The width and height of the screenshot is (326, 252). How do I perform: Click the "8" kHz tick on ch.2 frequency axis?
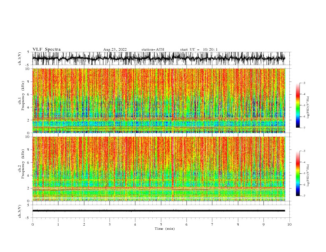coord(29,149)
